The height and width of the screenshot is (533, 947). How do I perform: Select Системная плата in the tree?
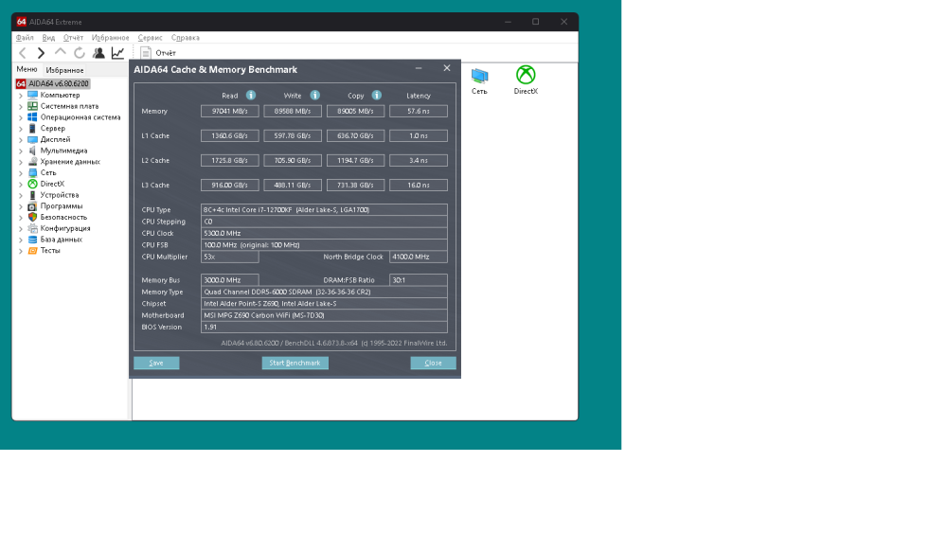coord(69,106)
